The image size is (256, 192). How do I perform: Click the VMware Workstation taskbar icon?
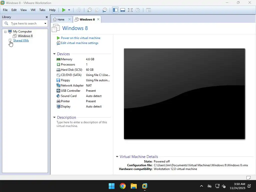click(144, 186)
